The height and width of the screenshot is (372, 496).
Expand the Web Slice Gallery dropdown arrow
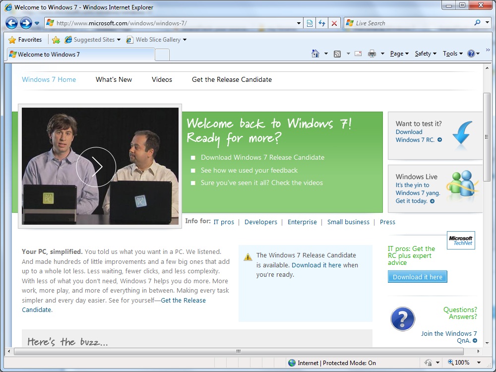point(185,40)
